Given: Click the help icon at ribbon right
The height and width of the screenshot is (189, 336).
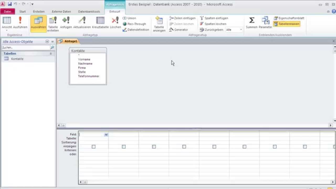Looking at the screenshot, I should pyautogui.click(x=334, y=11).
